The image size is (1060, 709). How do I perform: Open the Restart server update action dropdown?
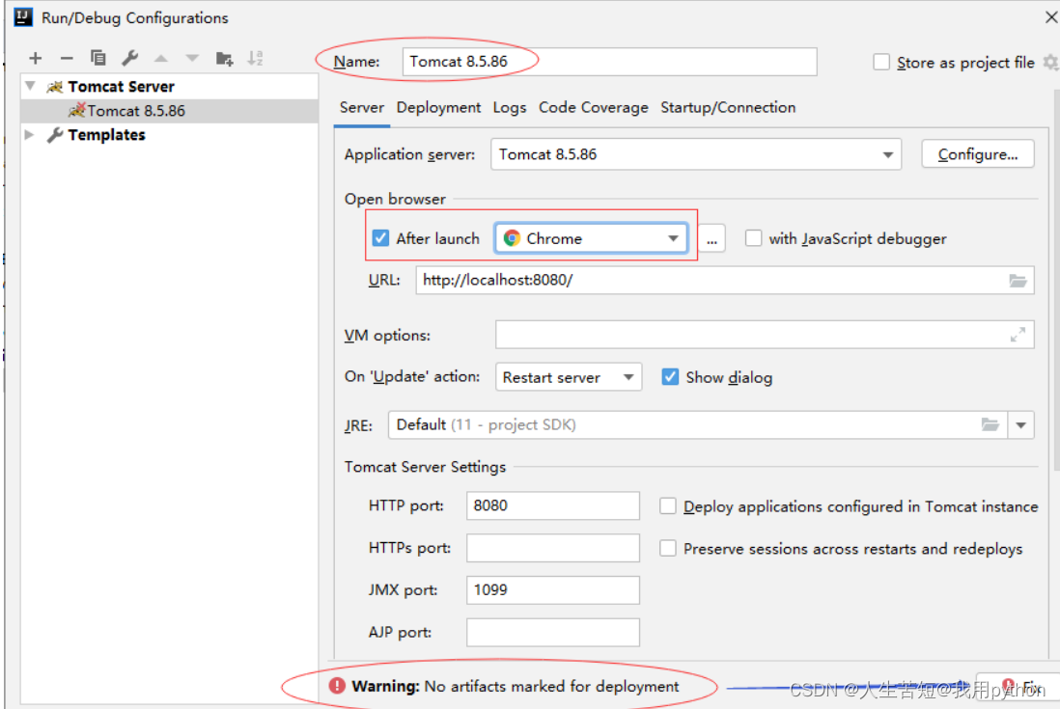point(568,377)
